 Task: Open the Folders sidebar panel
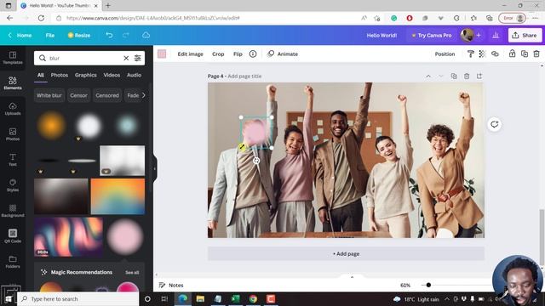(13, 262)
